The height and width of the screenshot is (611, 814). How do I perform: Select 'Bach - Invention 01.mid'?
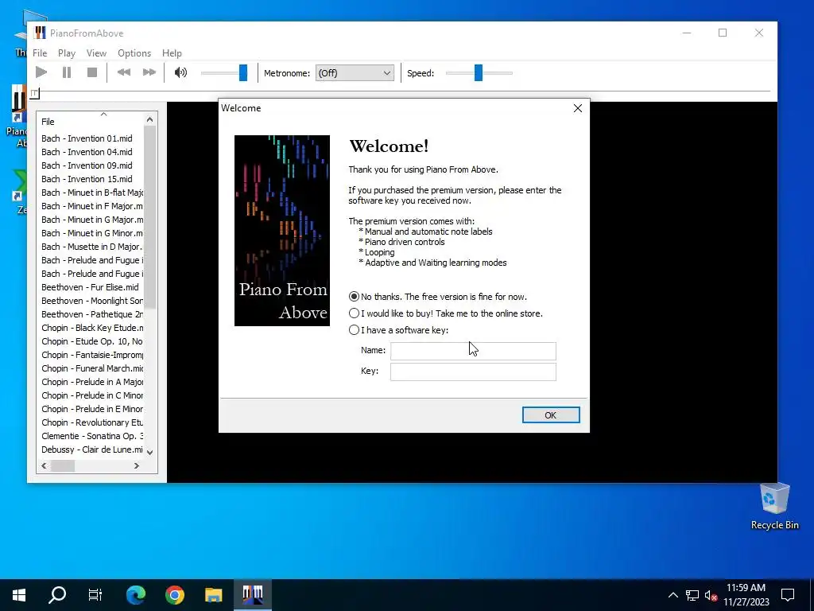tap(87, 138)
